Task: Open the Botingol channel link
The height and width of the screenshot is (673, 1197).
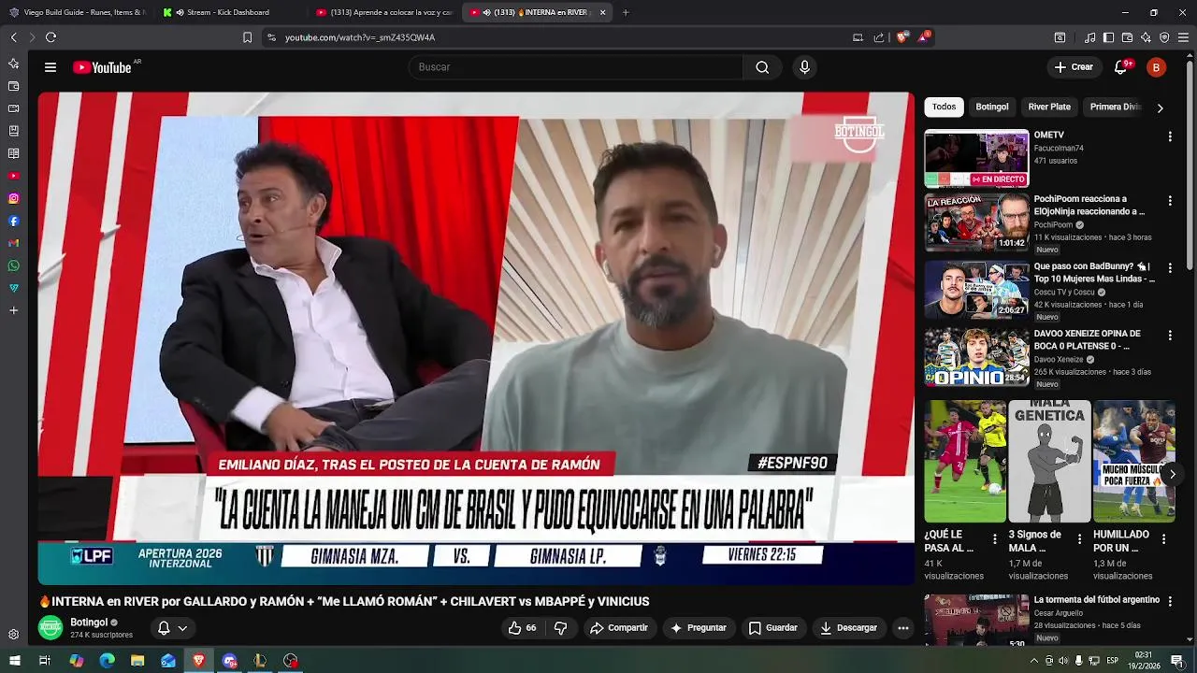Action: 89,623
